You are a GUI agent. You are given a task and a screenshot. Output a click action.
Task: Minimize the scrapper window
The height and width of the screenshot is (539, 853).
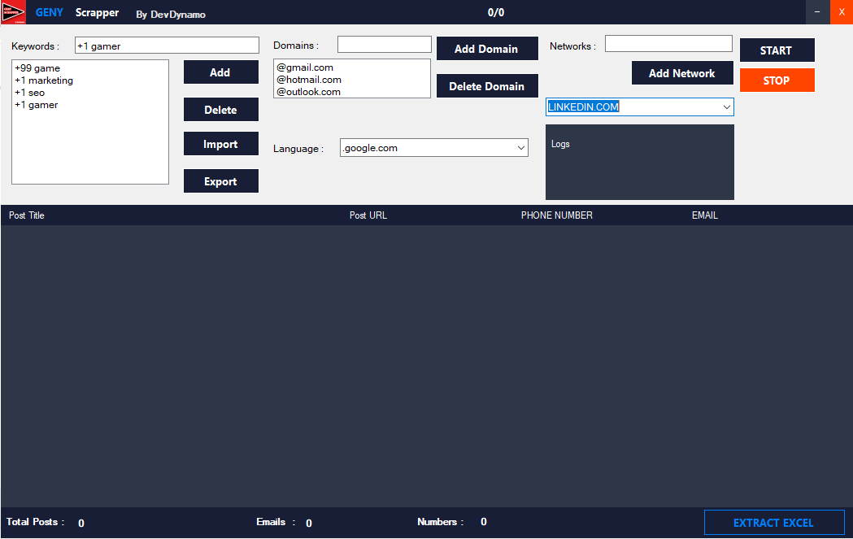click(817, 12)
